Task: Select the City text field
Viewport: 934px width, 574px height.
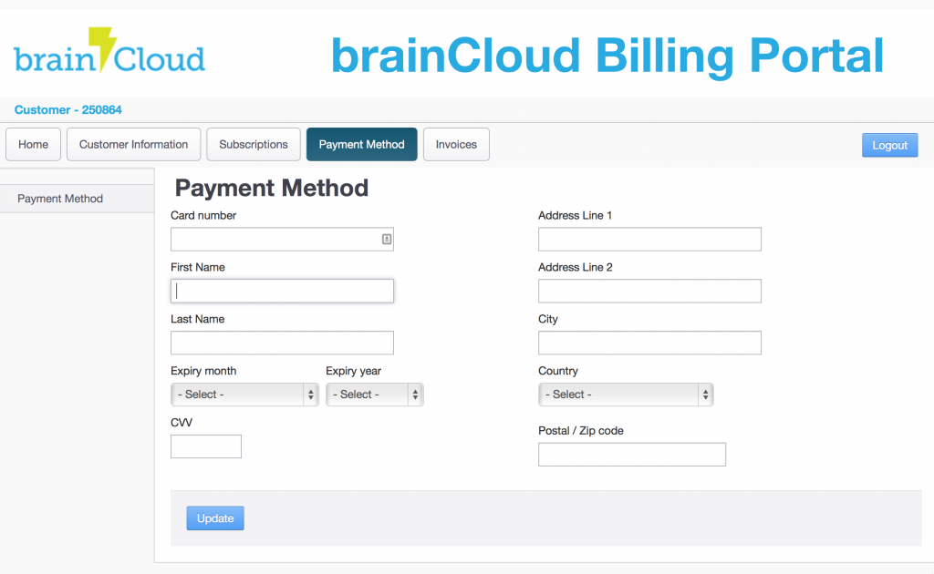Action: tap(649, 343)
